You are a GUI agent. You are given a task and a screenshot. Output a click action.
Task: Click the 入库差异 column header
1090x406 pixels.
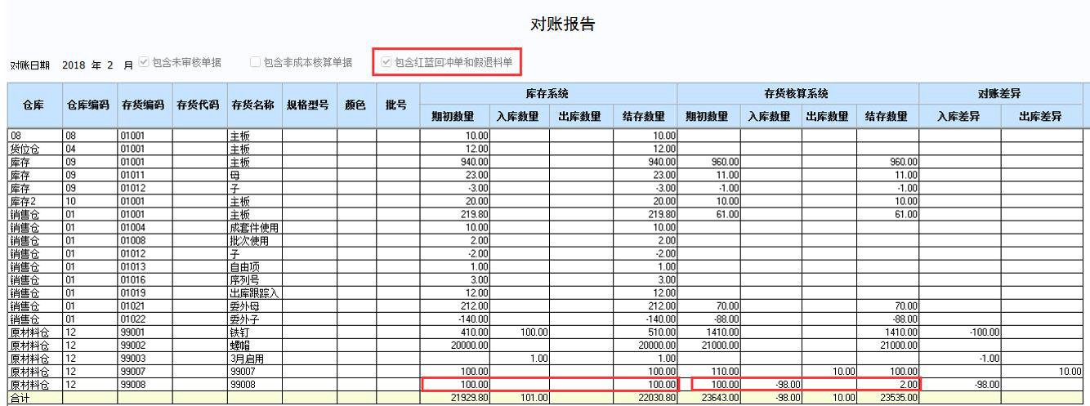point(959,117)
